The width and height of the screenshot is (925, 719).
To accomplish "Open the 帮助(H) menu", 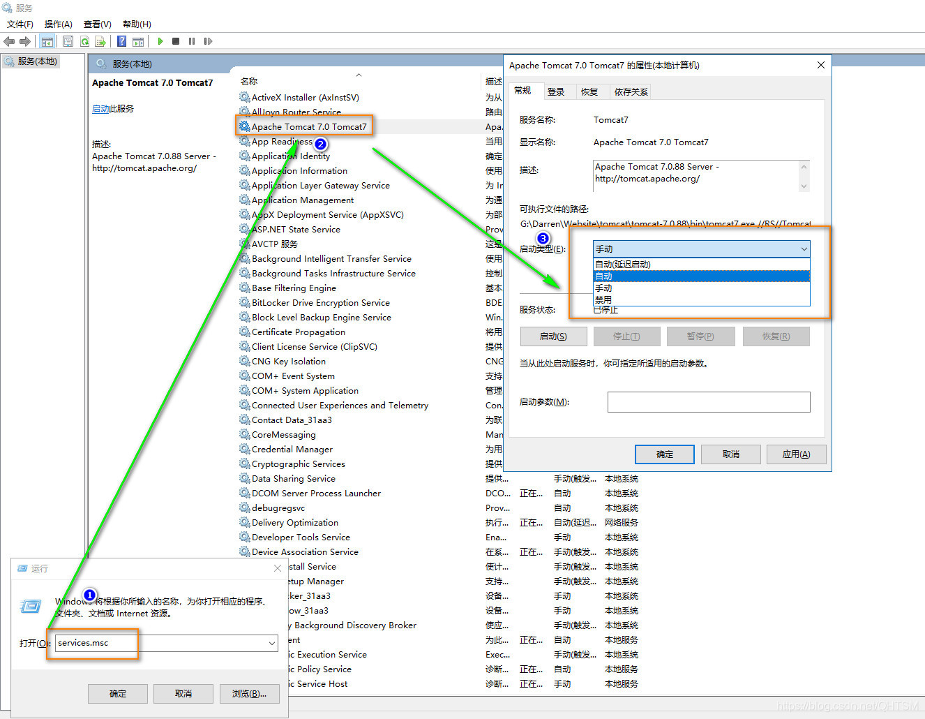I will click(x=137, y=24).
